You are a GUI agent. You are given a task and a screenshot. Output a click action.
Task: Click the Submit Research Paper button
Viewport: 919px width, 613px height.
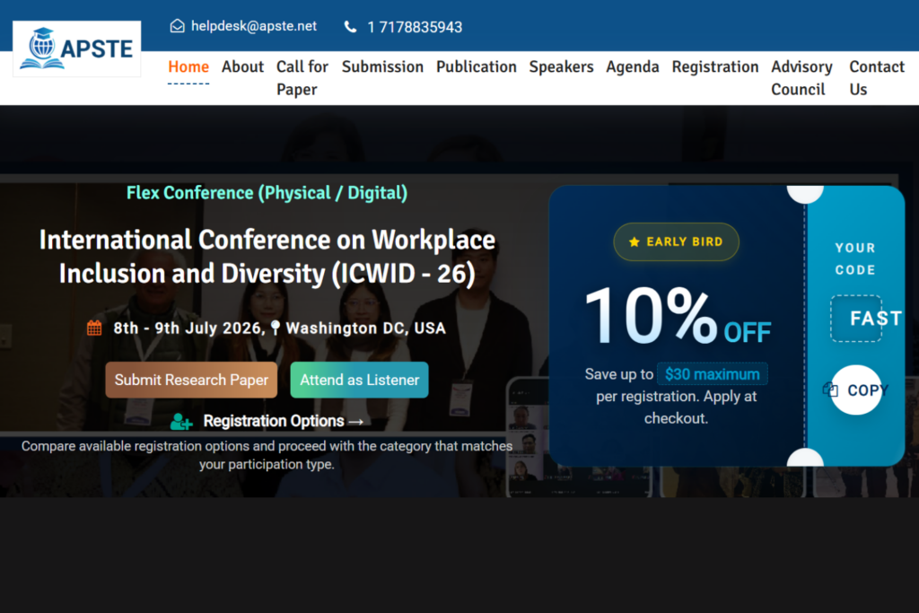click(191, 380)
